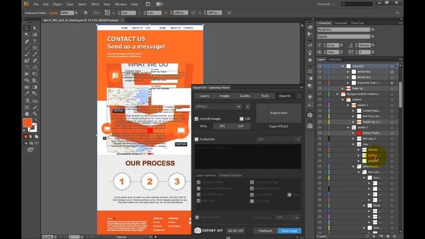Select the Free Transform tool
This screenshot has width=425, height=239.
coord(35,74)
